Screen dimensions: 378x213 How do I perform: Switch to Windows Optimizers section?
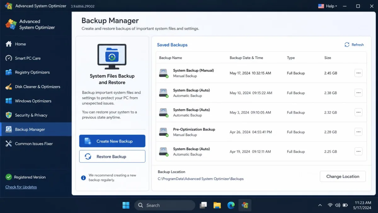click(x=36, y=101)
